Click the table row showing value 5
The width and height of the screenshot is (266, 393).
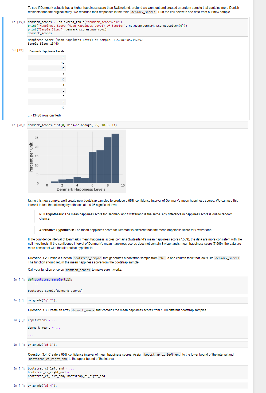46,57
